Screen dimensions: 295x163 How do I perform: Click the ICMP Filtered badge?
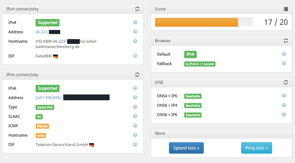(x=42, y=126)
